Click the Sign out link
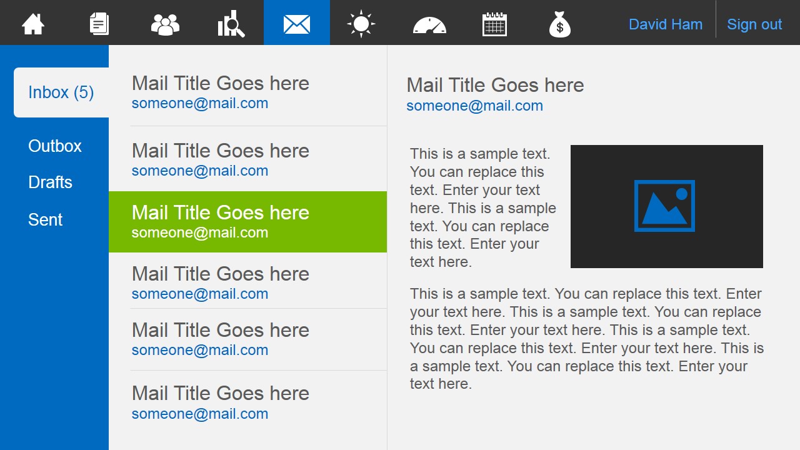The image size is (800, 450). pos(754,24)
